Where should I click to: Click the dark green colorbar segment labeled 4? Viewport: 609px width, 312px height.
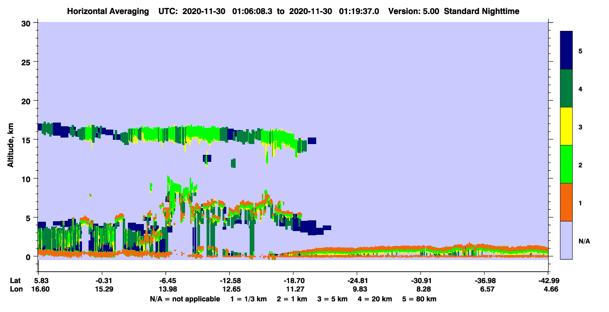(x=566, y=88)
